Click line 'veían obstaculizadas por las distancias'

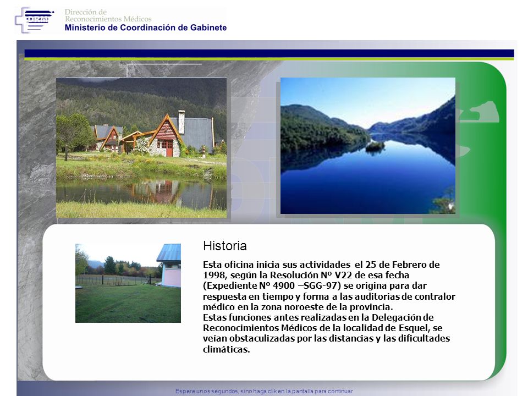[326, 338]
